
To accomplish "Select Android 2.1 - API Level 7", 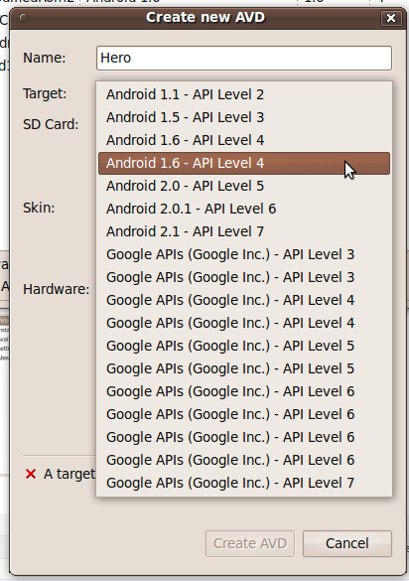I will click(244, 231).
